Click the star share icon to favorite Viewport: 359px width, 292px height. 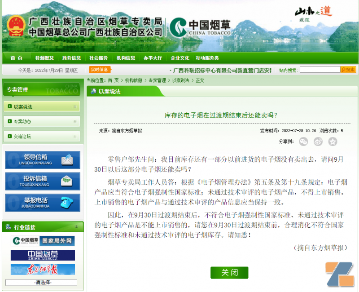tap(333, 142)
